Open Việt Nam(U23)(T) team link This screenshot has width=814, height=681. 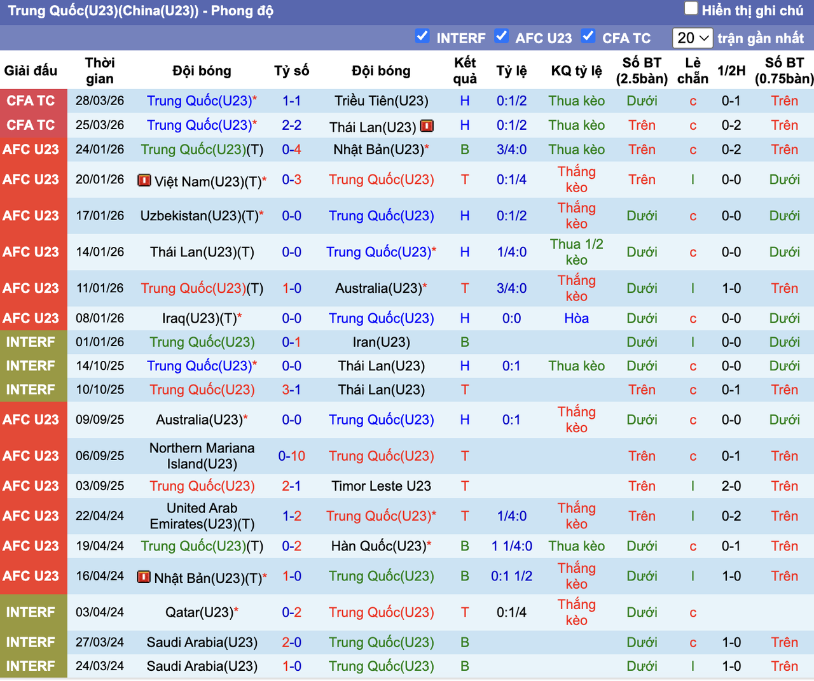pos(208,182)
